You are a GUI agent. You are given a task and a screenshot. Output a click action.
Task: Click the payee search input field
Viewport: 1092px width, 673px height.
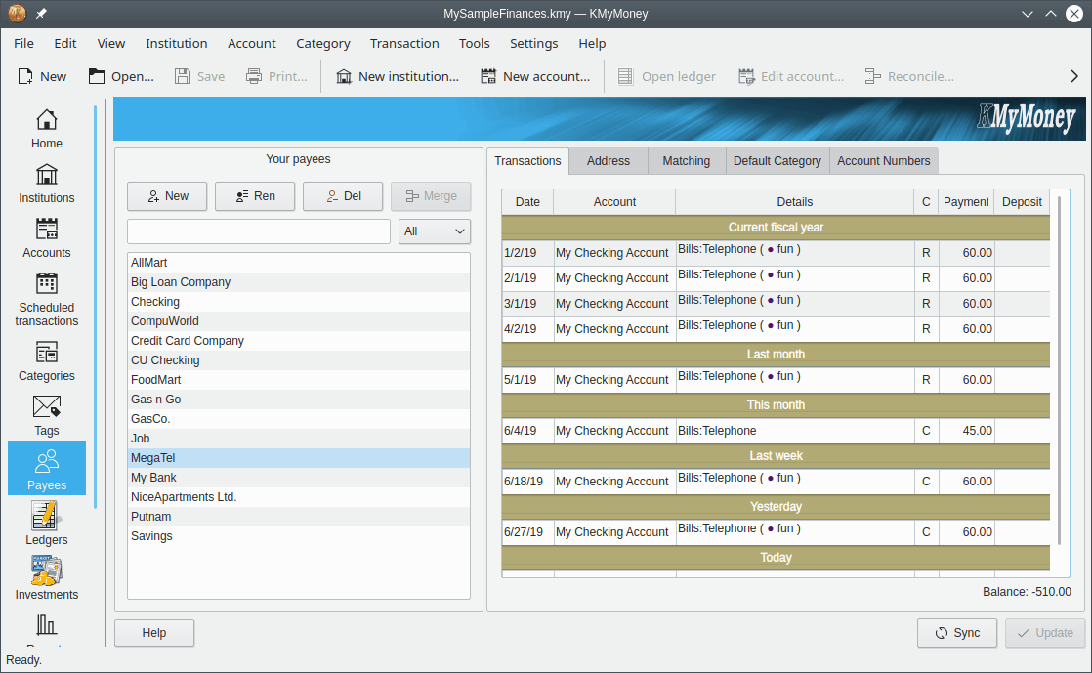click(x=259, y=231)
